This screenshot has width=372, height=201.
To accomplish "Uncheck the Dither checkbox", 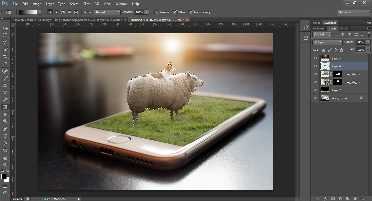I will (175, 12).
